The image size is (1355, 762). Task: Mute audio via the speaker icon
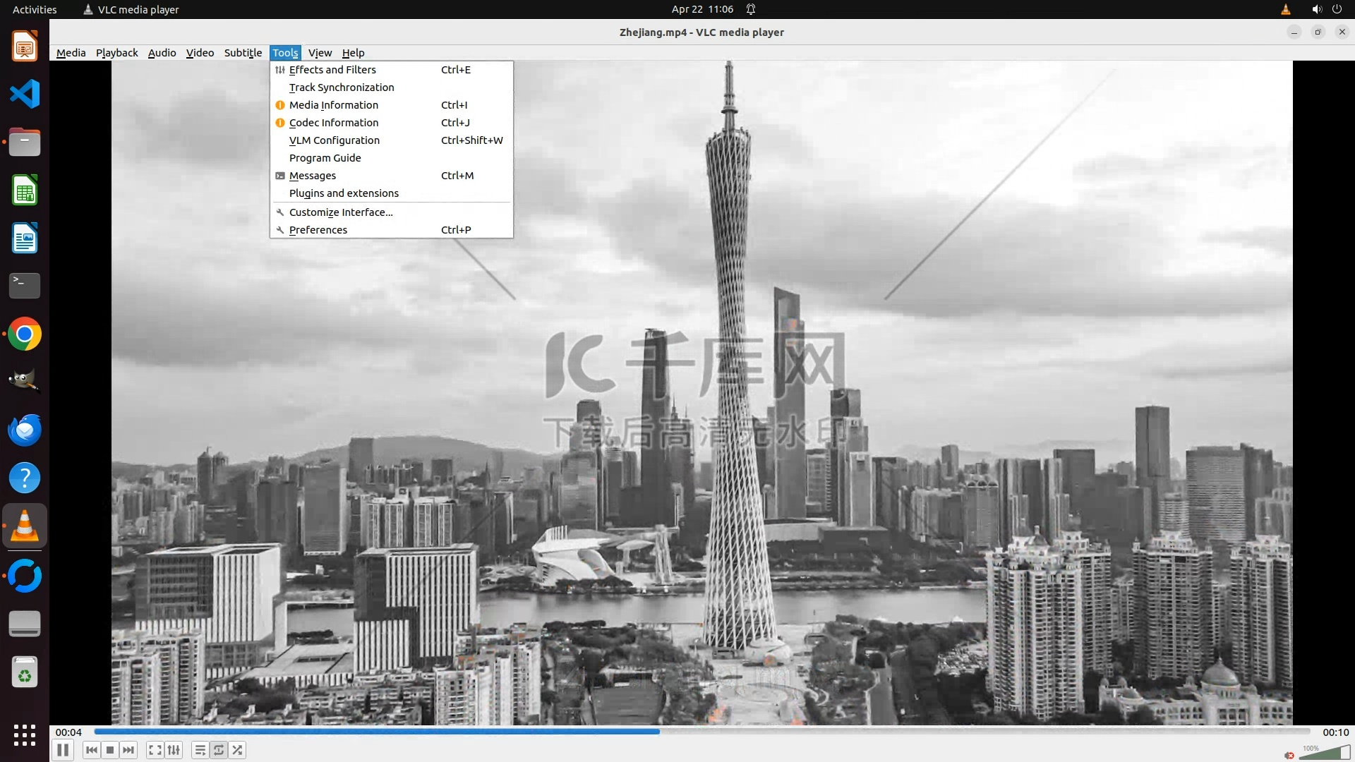pos(1289,755)
